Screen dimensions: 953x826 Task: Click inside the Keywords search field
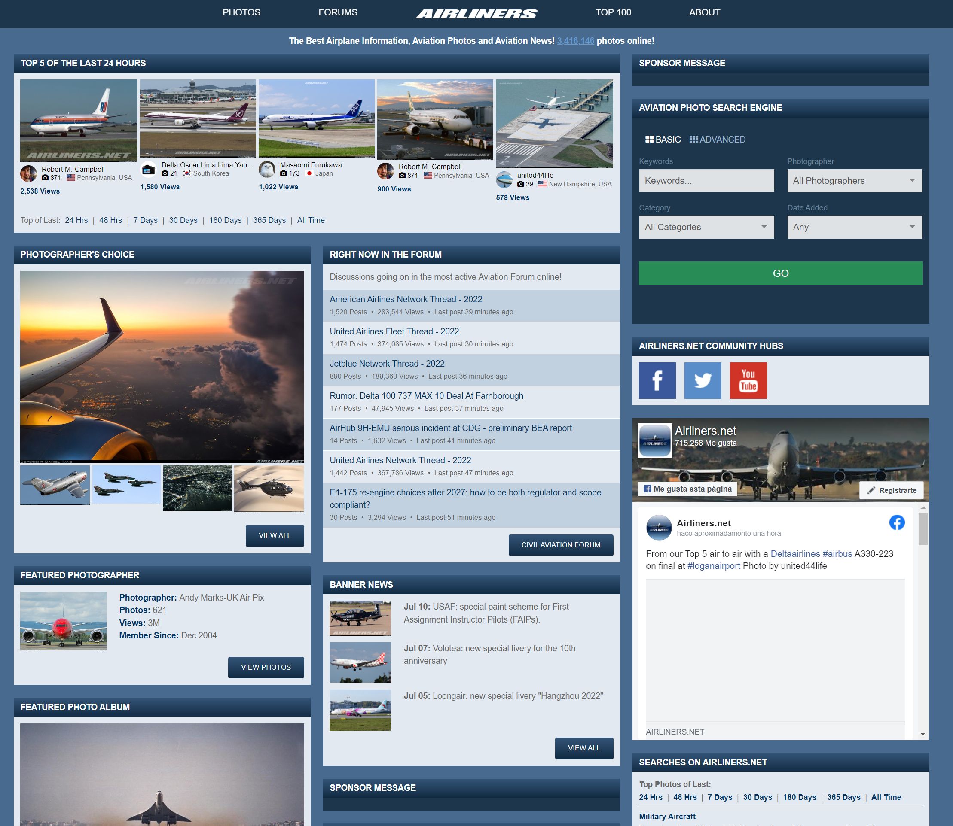pyautogui.click(x=706, y=180)
